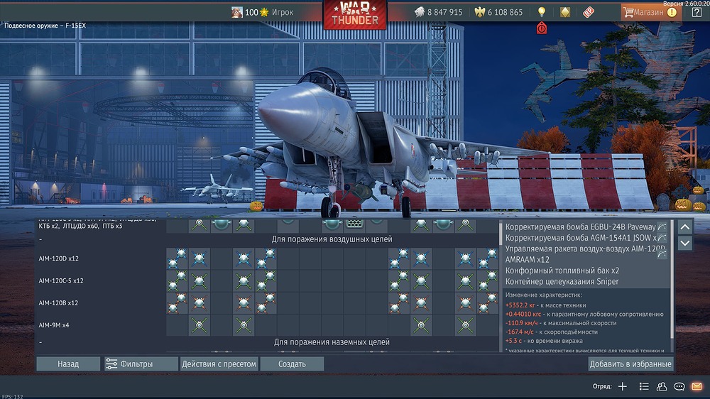Viewport: 710px width, 399px height.
Task: Open ballistics icon beside AIM-120D AMRAAM entry
Action: pos(662,253)
